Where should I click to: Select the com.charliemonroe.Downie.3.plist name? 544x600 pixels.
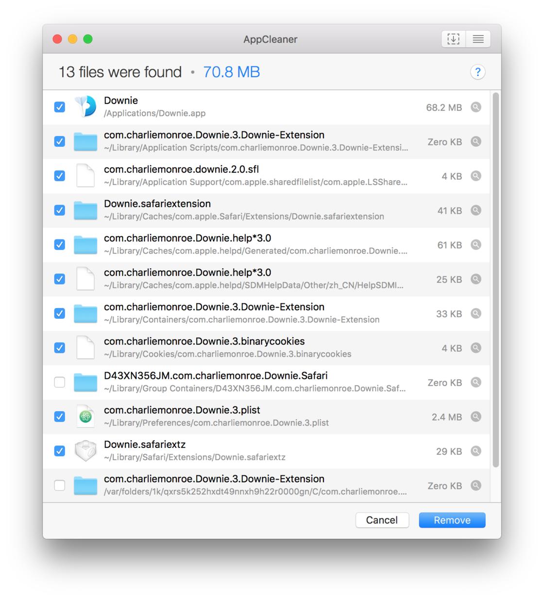182,410
